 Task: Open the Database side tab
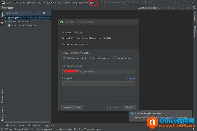(x=195, y=32)
